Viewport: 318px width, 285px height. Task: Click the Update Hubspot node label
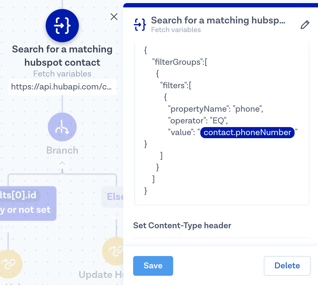(100, 275)
